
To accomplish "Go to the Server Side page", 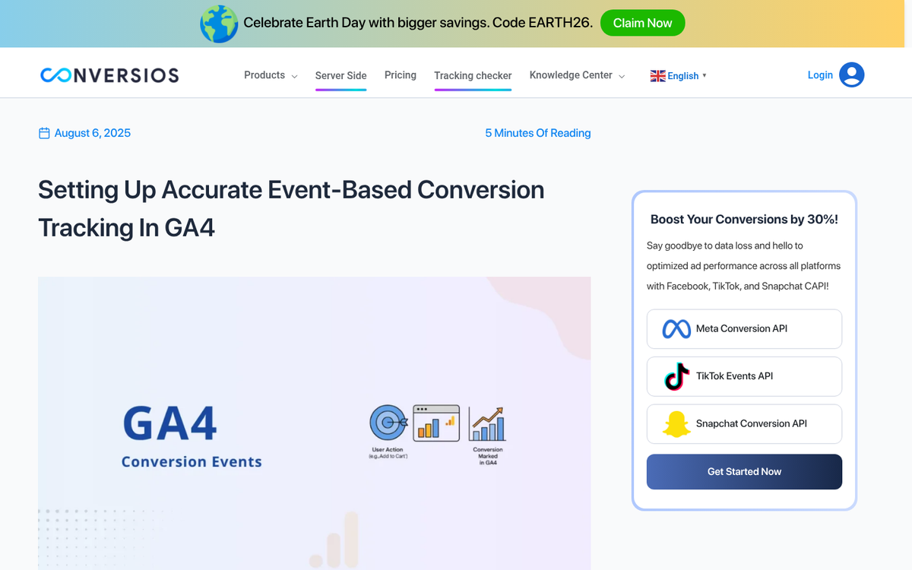I will coord(340,75).
